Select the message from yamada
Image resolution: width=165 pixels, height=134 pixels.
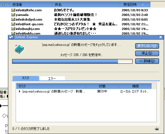click(x=22, y=15)
